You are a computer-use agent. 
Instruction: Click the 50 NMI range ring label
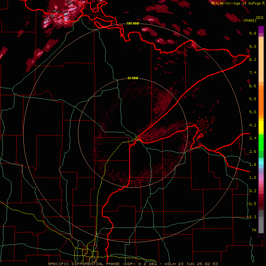coord(133,78)
